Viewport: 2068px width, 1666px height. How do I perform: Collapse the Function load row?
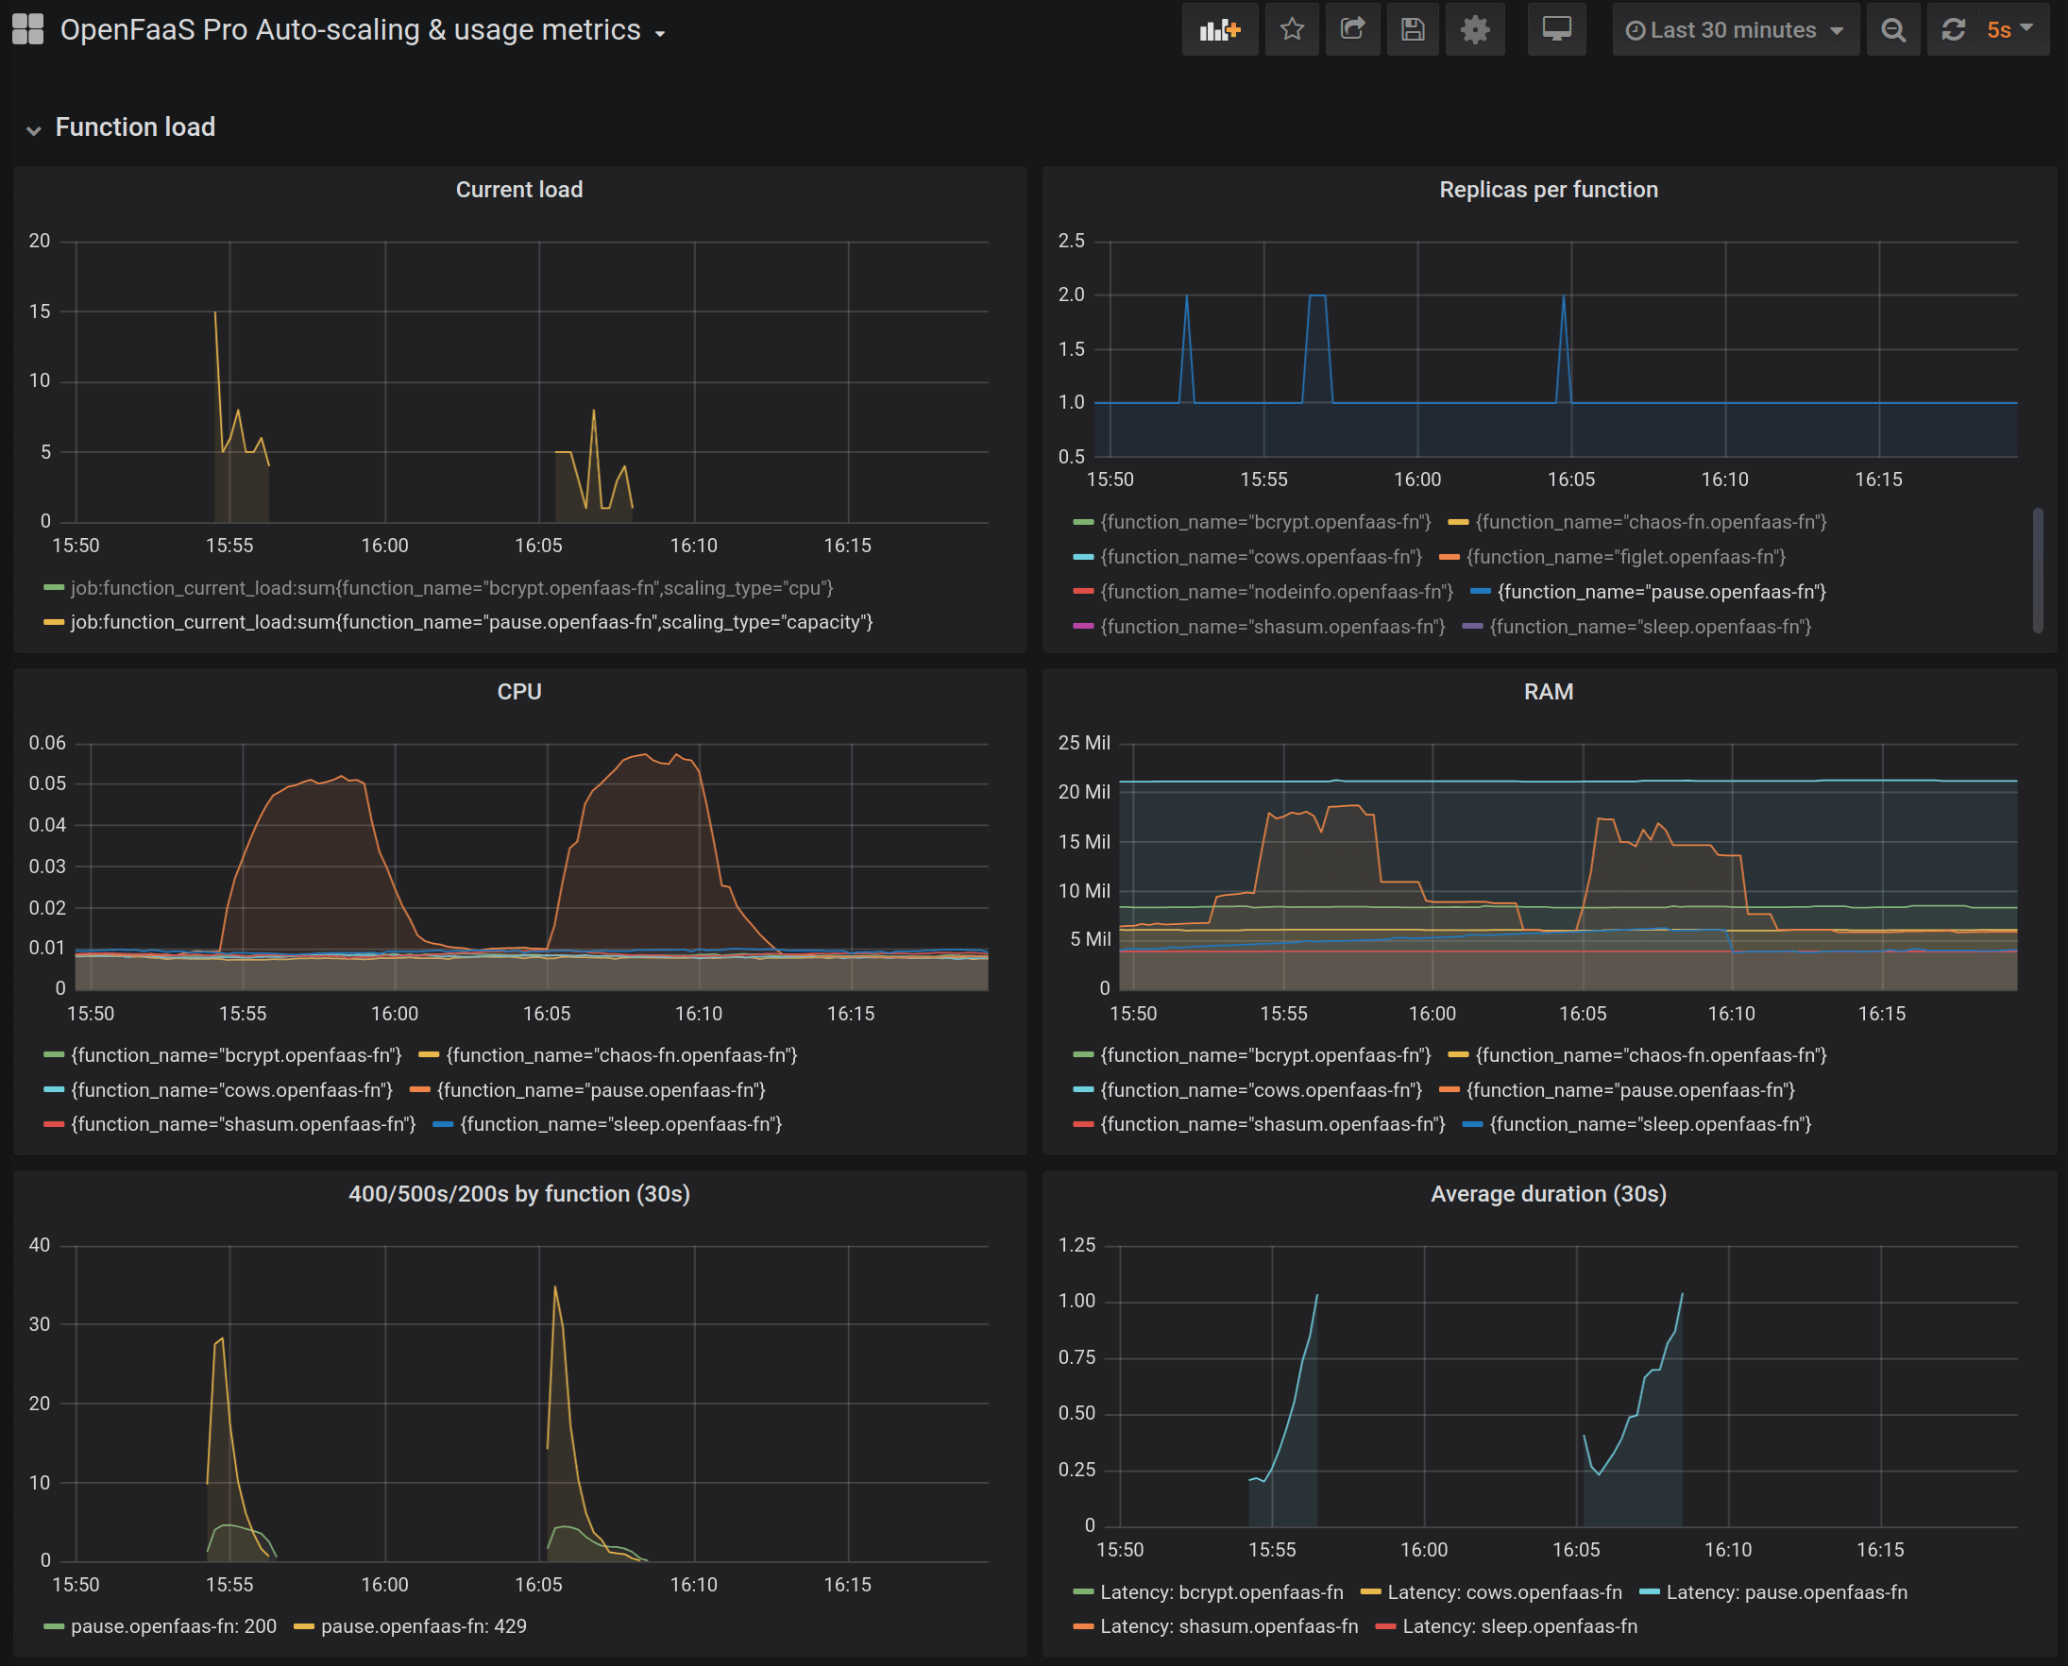[121, 126]
